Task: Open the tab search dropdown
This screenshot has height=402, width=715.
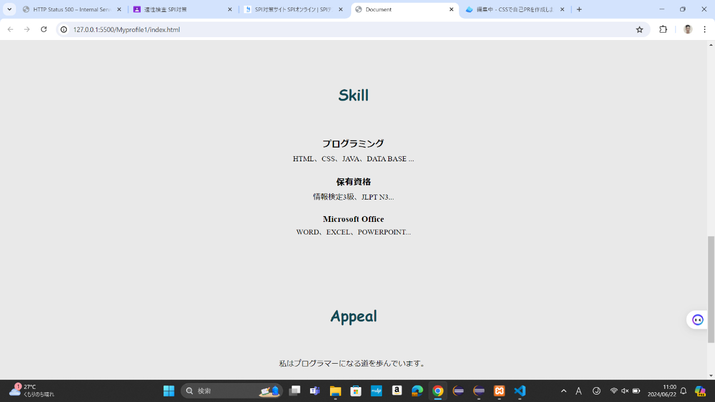Action: click(10, 9)
